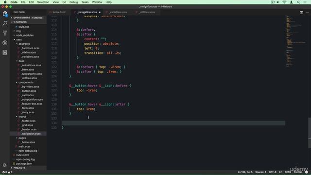Open _mixins.scss file

[28, 52]
